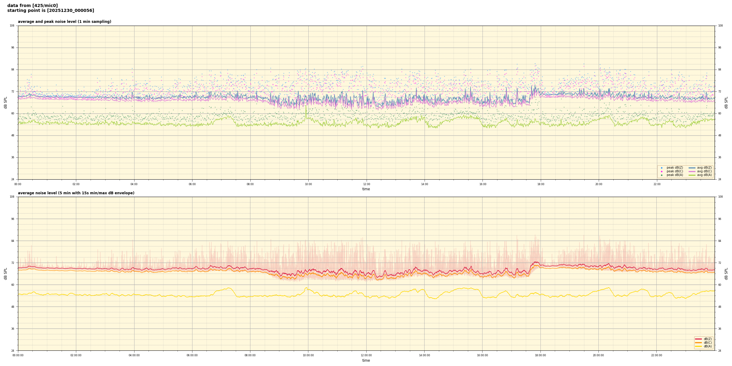Click the peak dB(Z) blue legend dot
This screenshot has width=732, height=366.
tap(662, 168)
